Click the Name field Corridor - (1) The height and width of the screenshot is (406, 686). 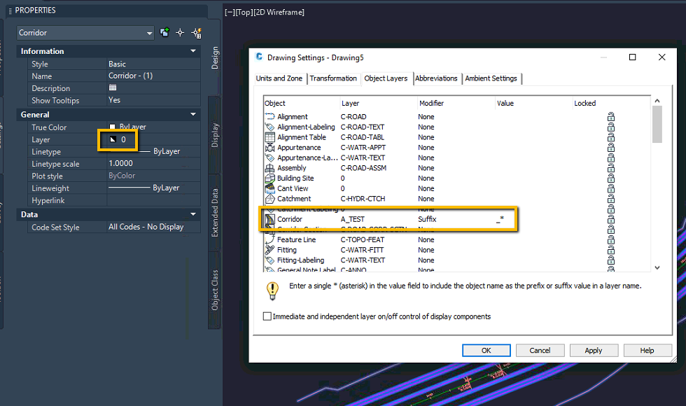pyautogui.click(x=153, y=76)
